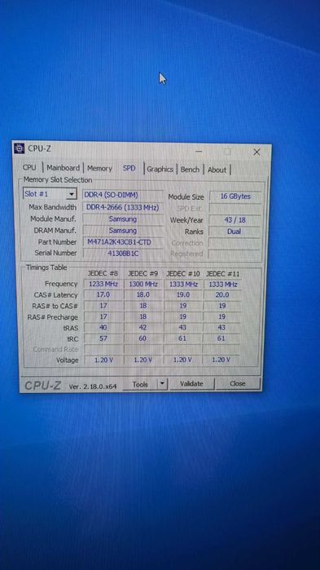Click the empty Correction field
The width and height of the screenshot is (320, 570).
235,243
